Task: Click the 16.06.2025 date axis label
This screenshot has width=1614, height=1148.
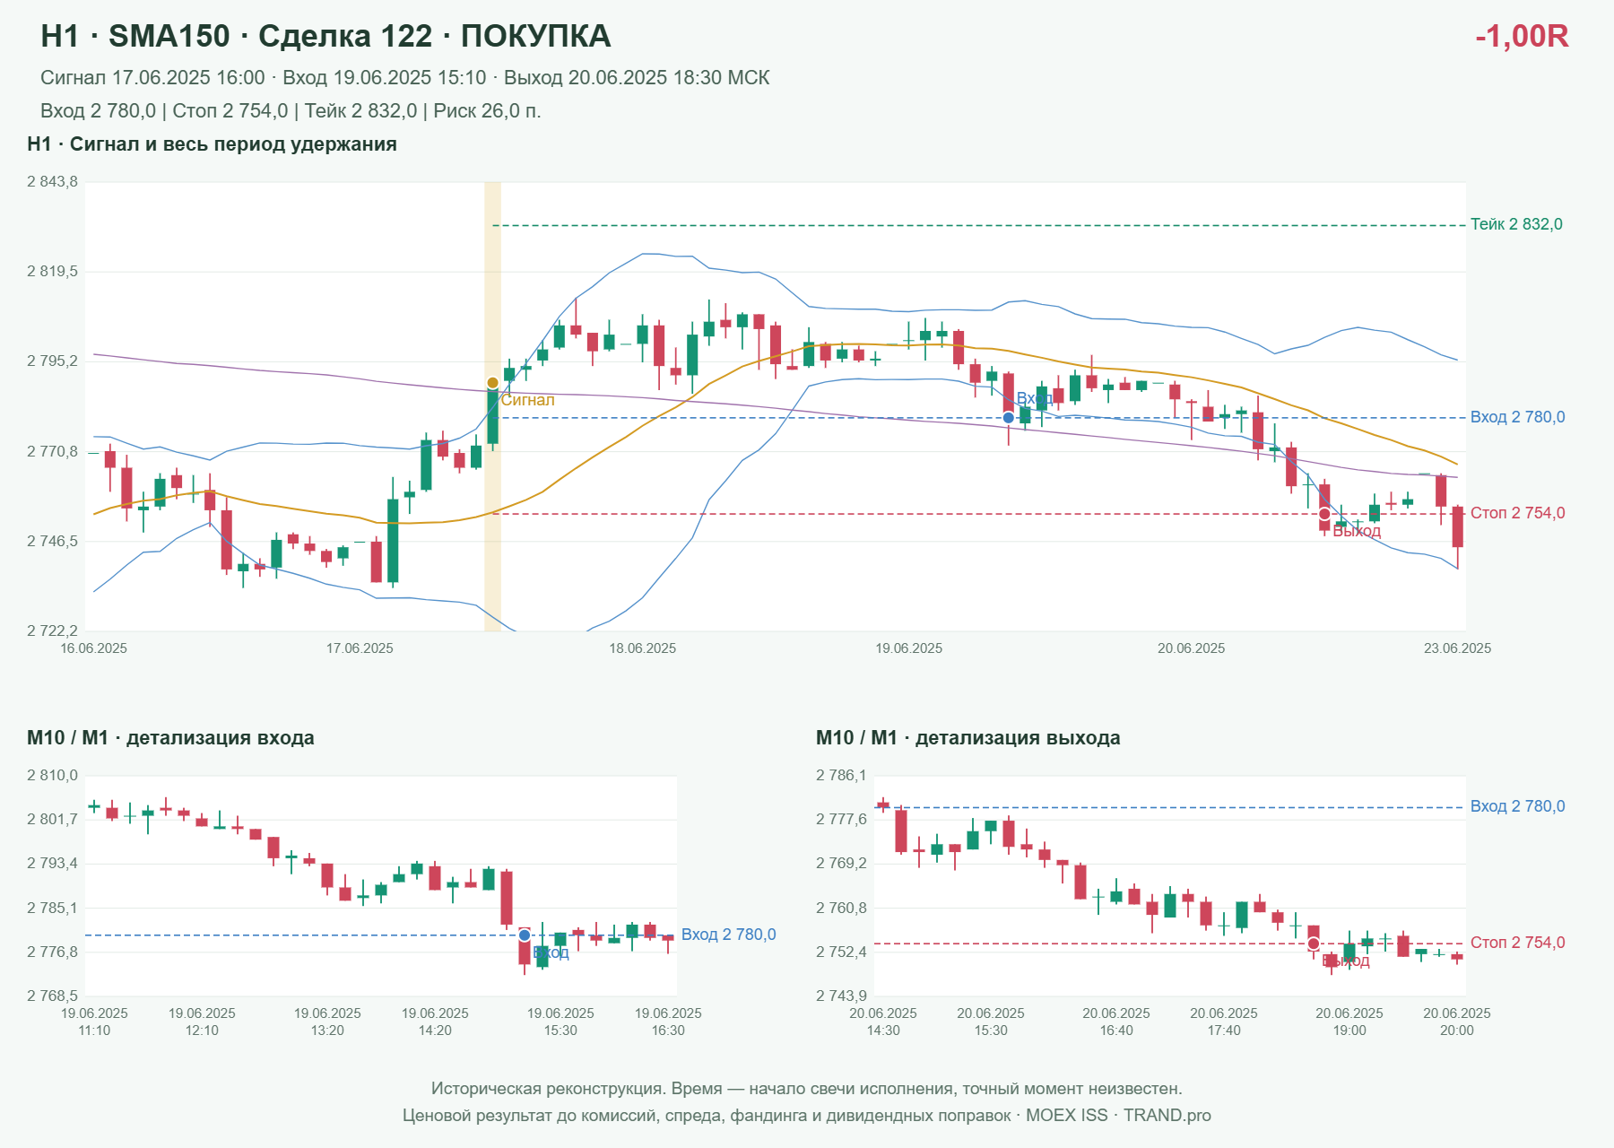Action: 93,648
